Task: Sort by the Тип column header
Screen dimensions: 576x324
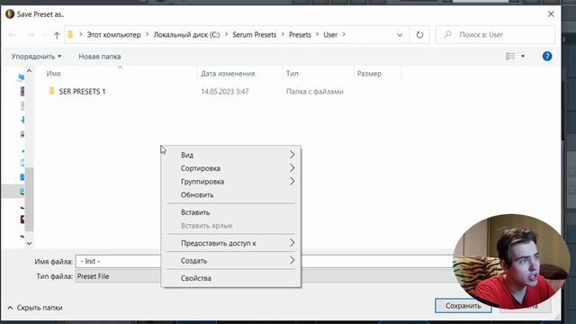Action: click(x=292, y=74)
